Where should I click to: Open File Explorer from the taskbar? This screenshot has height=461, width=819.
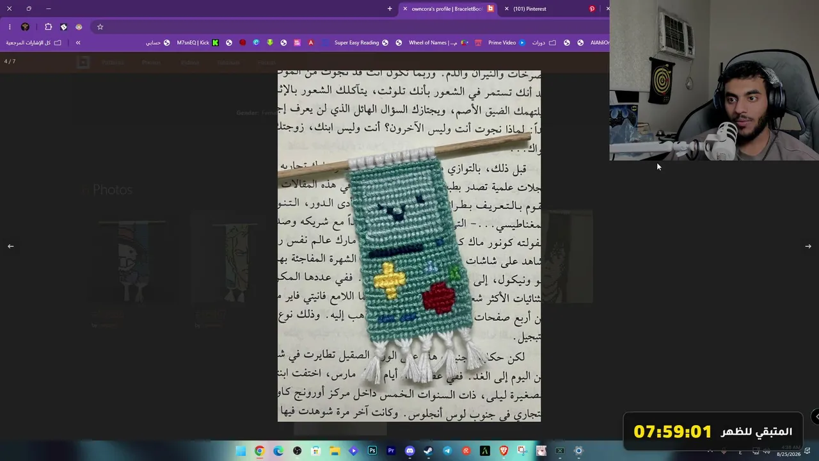335,451
